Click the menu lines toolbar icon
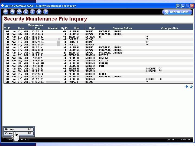The image size is (195, 146). (x=32, y=12)
